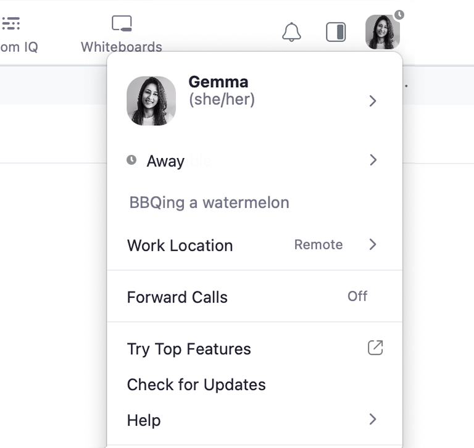
Task: Click the "(she/her)" pronouns text
Action: (222, 99)
